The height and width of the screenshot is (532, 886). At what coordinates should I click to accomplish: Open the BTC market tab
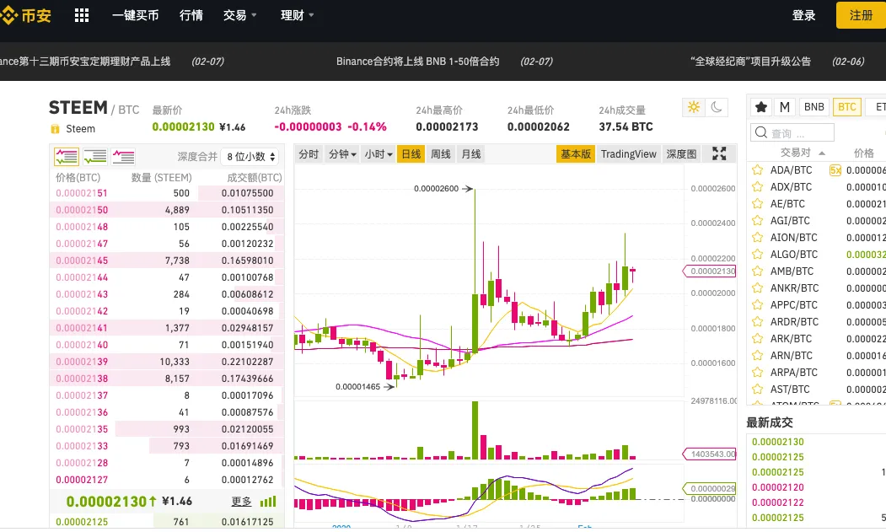point(847,107)
